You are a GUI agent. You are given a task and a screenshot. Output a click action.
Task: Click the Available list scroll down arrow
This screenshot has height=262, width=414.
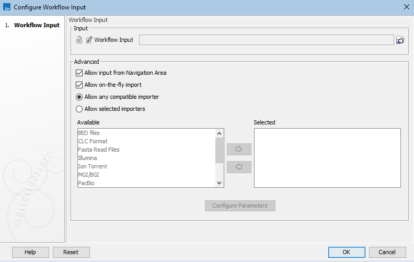click(219, 183)
